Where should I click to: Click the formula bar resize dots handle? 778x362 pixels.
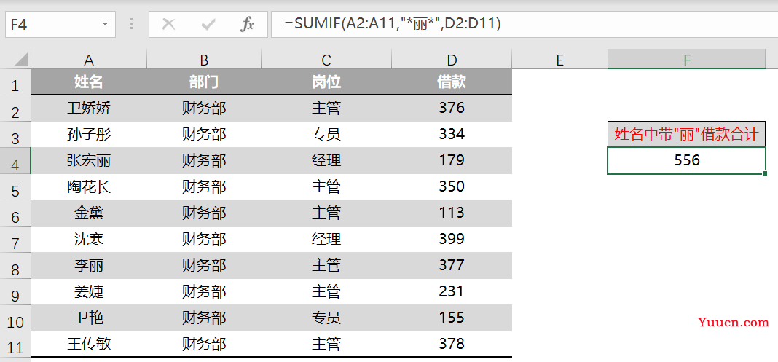[x=131, y=24]
